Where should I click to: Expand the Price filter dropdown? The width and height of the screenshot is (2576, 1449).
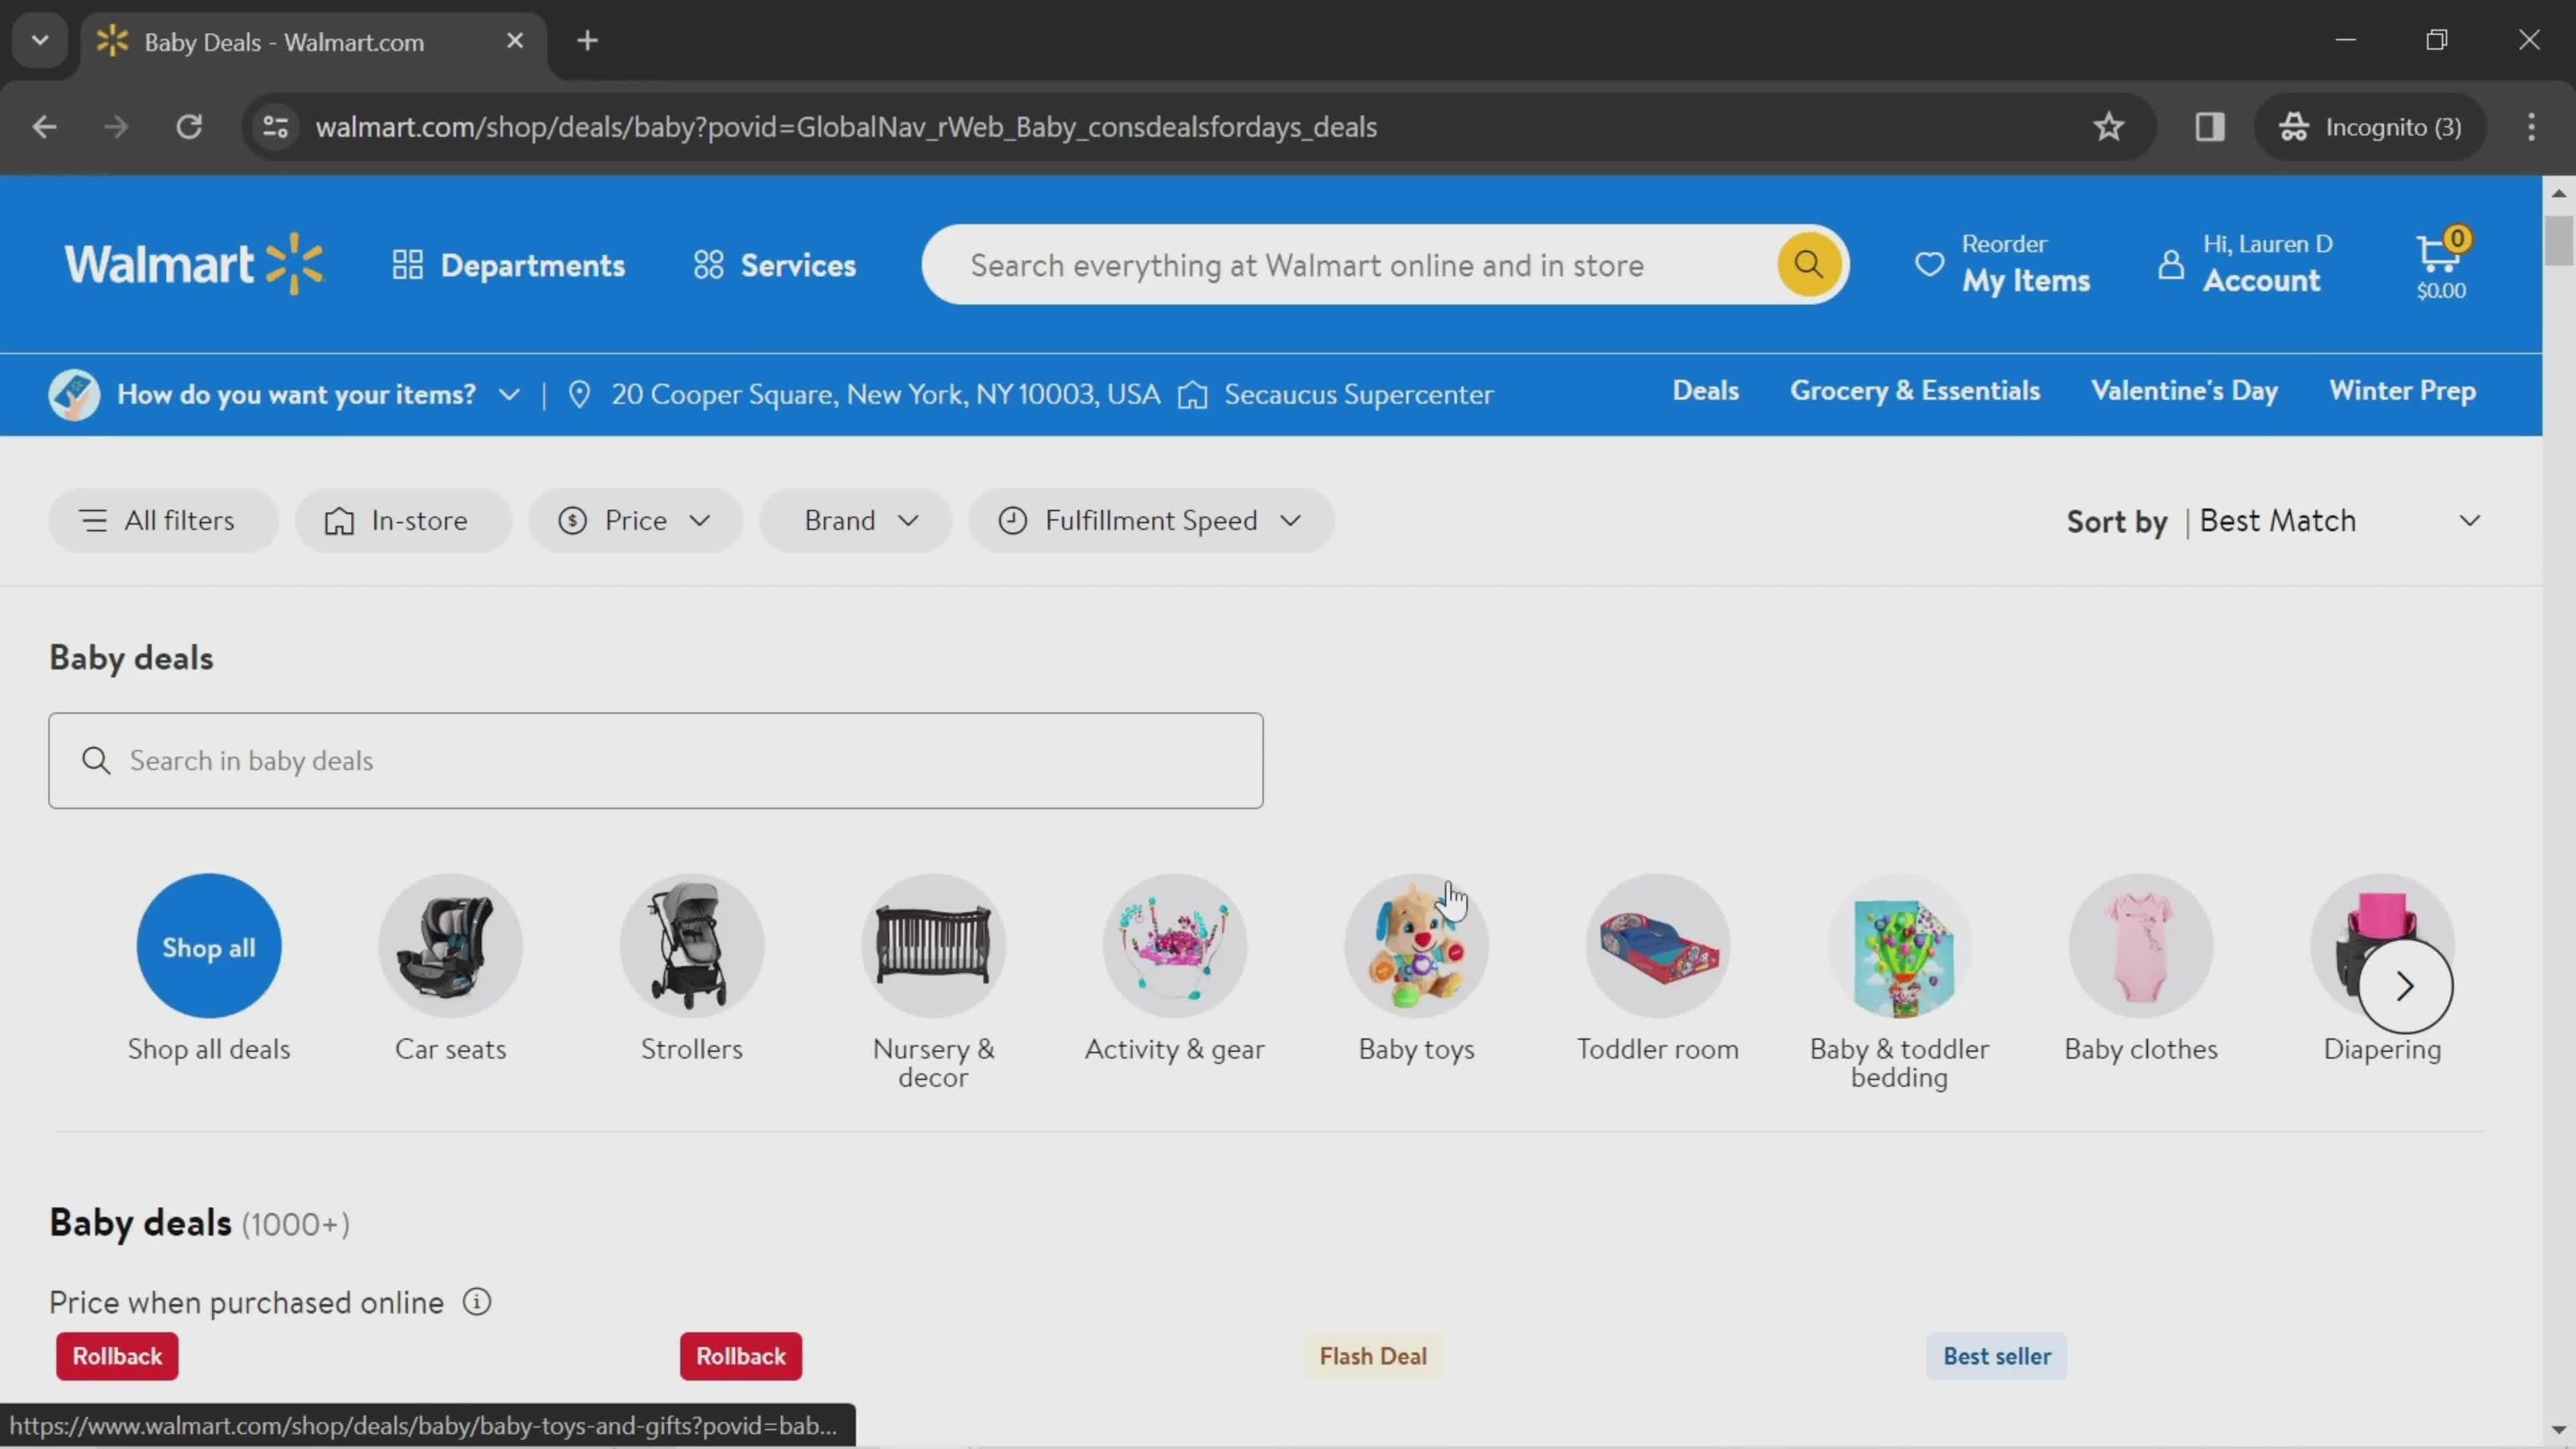pyautogui.click(x=633, y=519)
